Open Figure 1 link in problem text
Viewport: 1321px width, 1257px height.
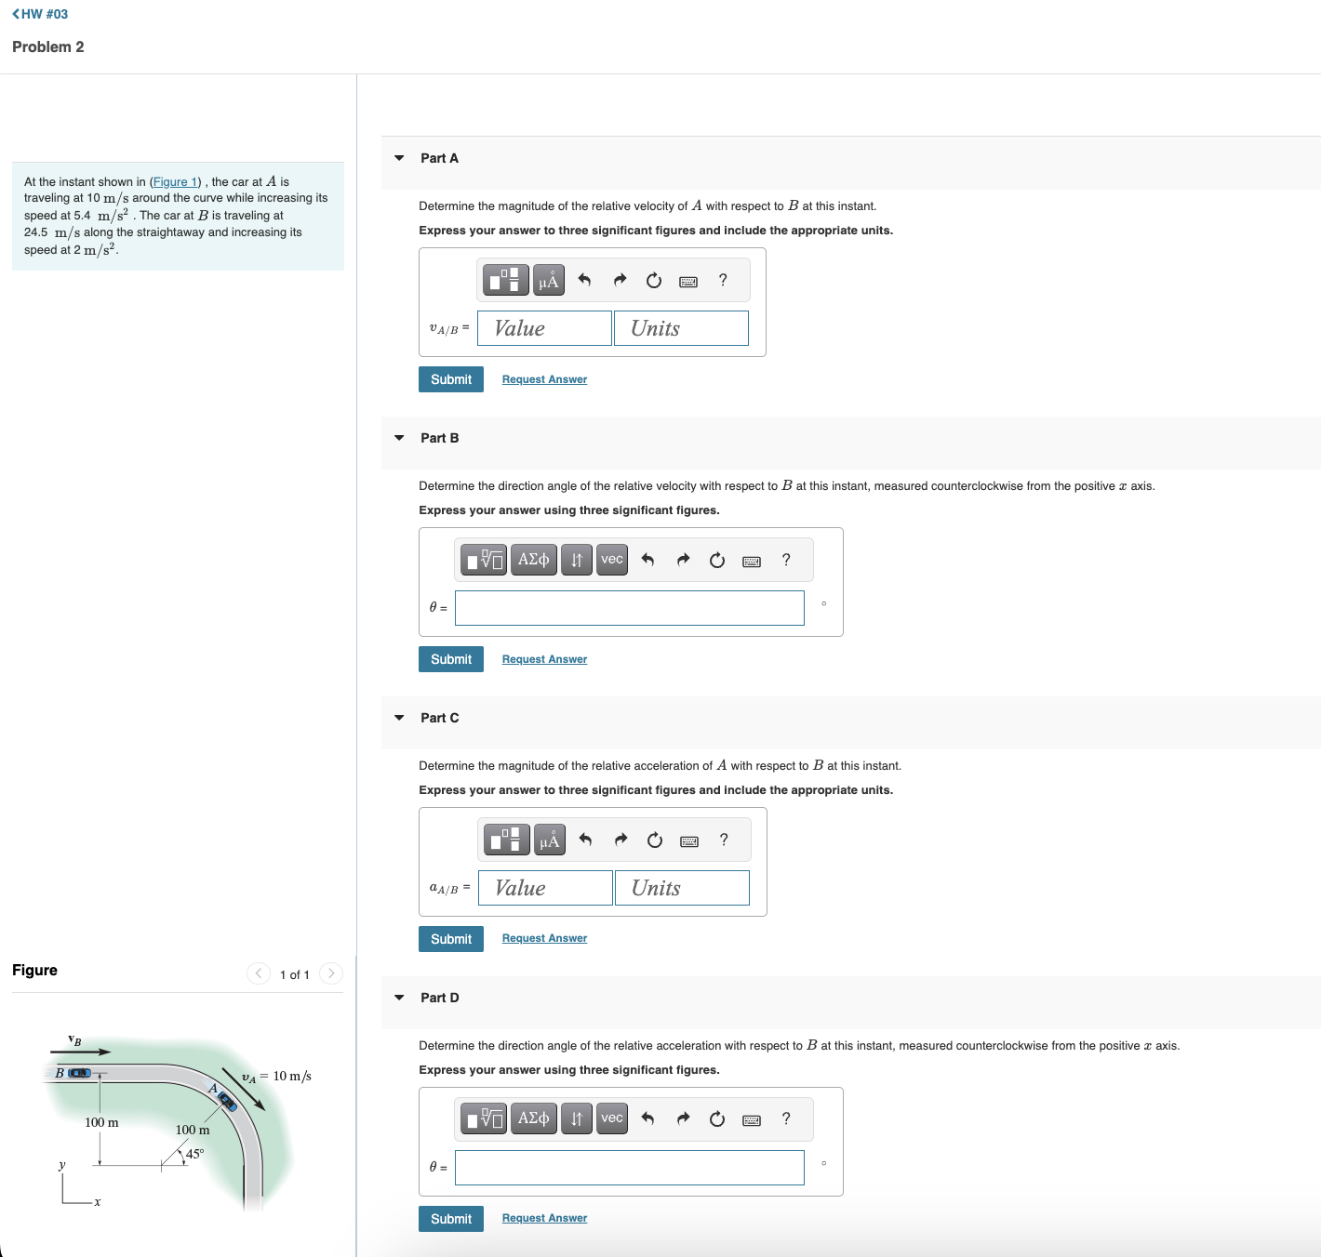point(176,182)
